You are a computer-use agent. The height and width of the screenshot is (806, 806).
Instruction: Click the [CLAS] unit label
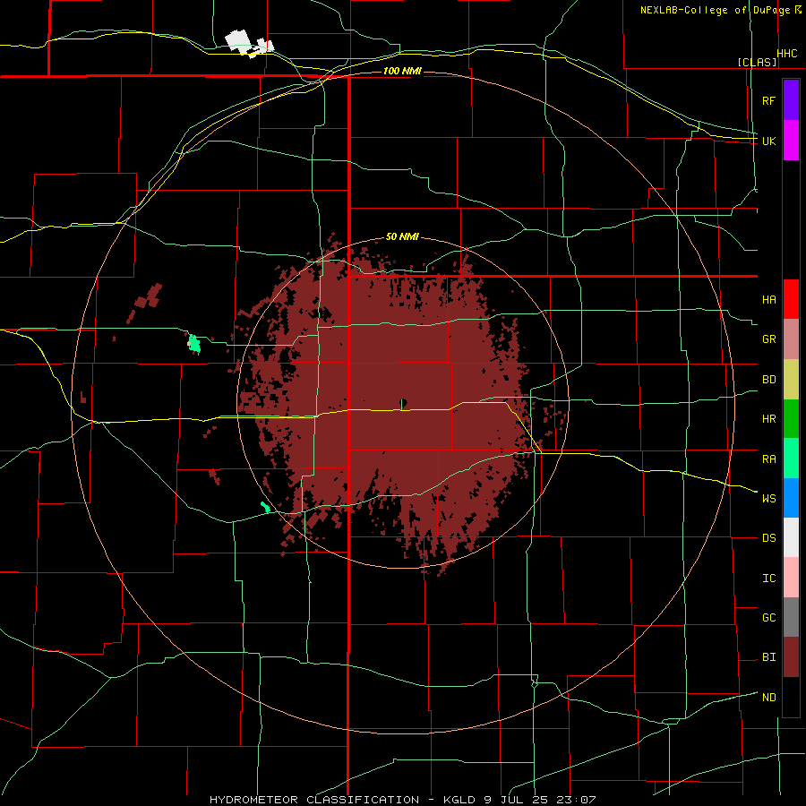[757, 62]
